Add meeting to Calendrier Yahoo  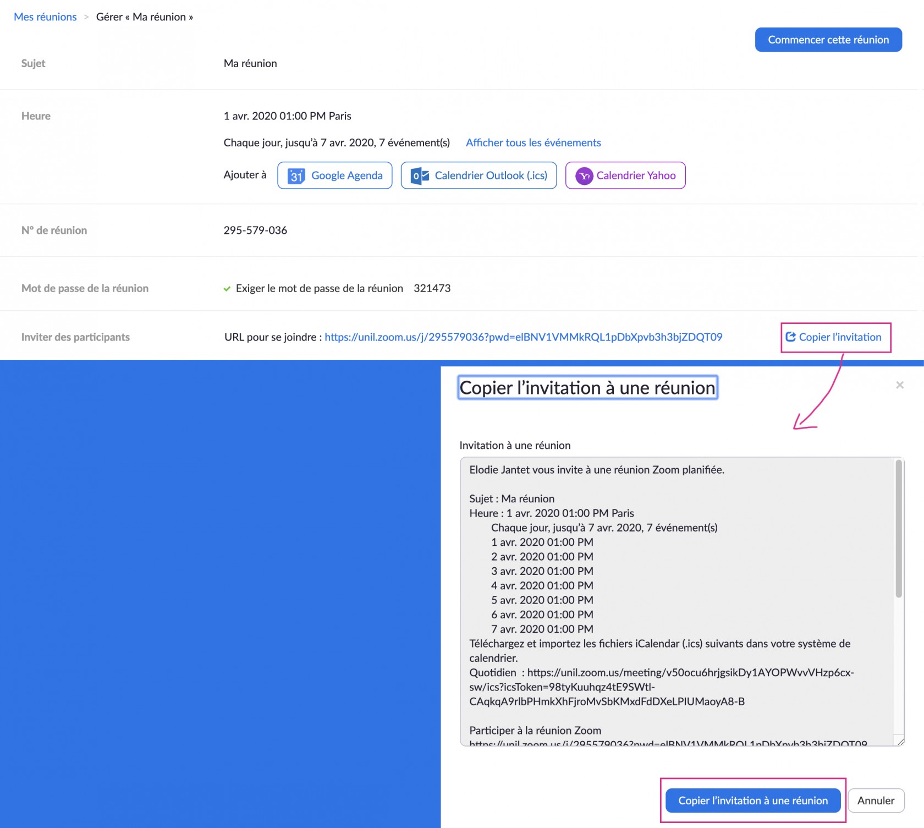tap(636, 176)
